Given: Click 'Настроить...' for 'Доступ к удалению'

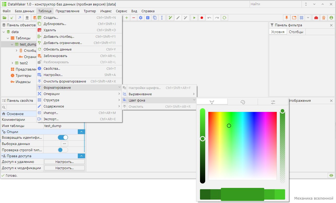Looking at the screenshot, I should point(64,162).
